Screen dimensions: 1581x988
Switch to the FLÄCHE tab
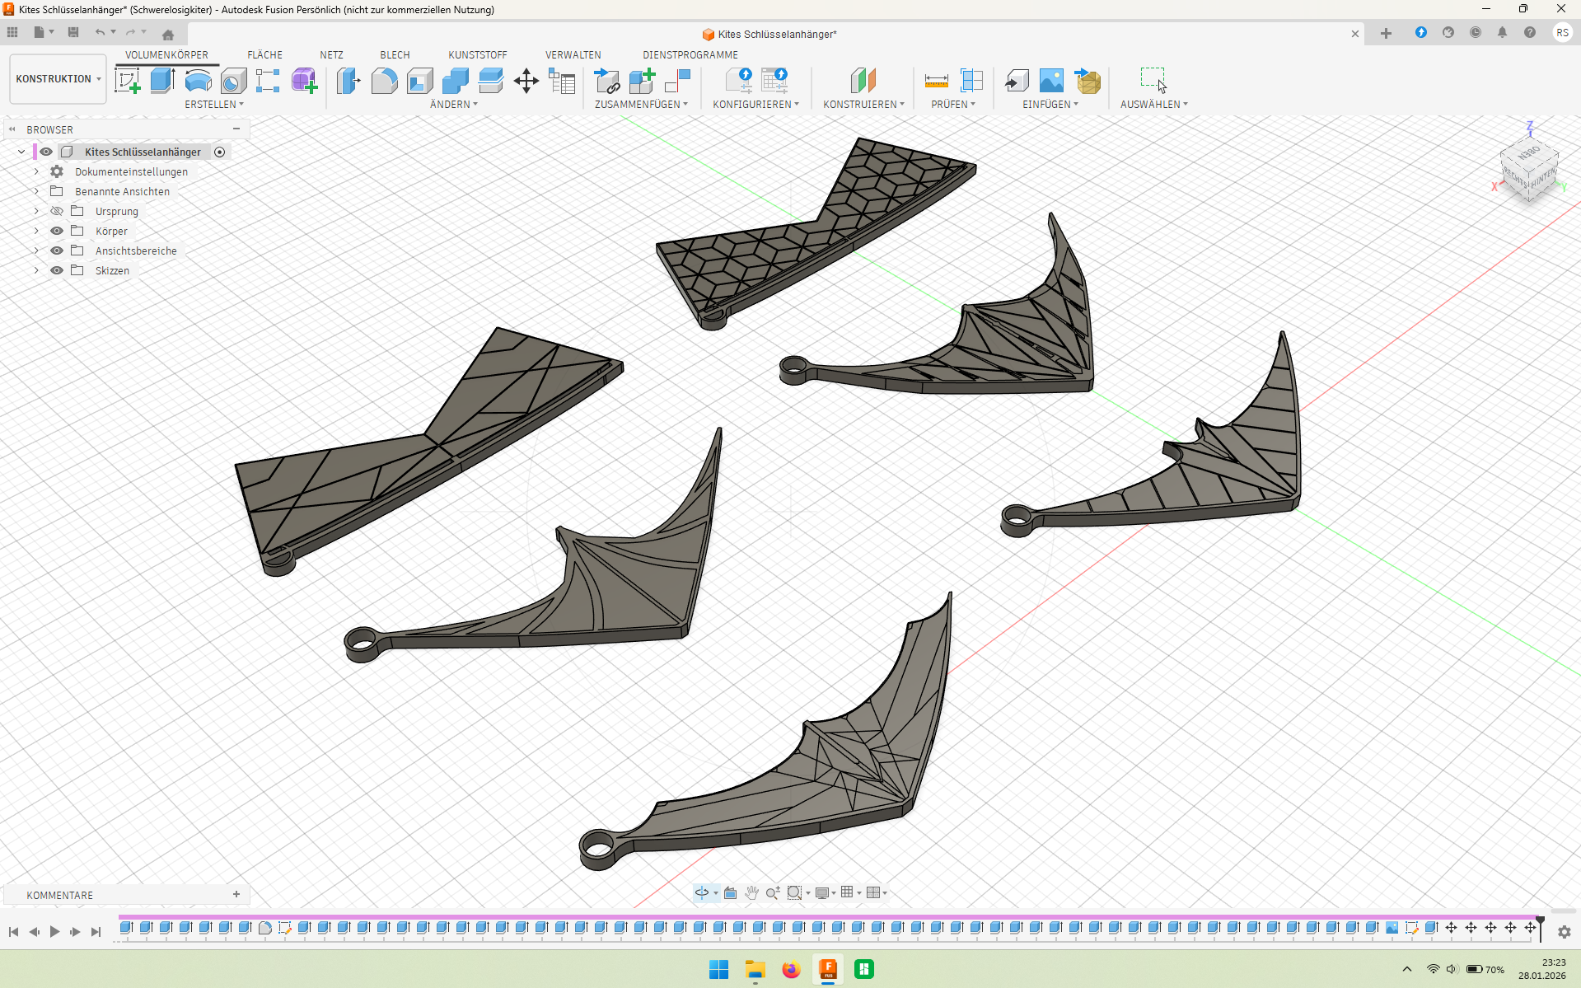(x=264, y=55)
